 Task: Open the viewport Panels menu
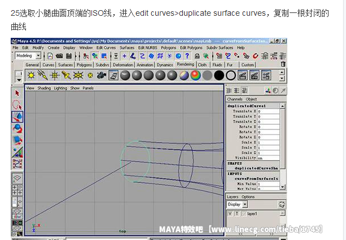tap(88, 88)
